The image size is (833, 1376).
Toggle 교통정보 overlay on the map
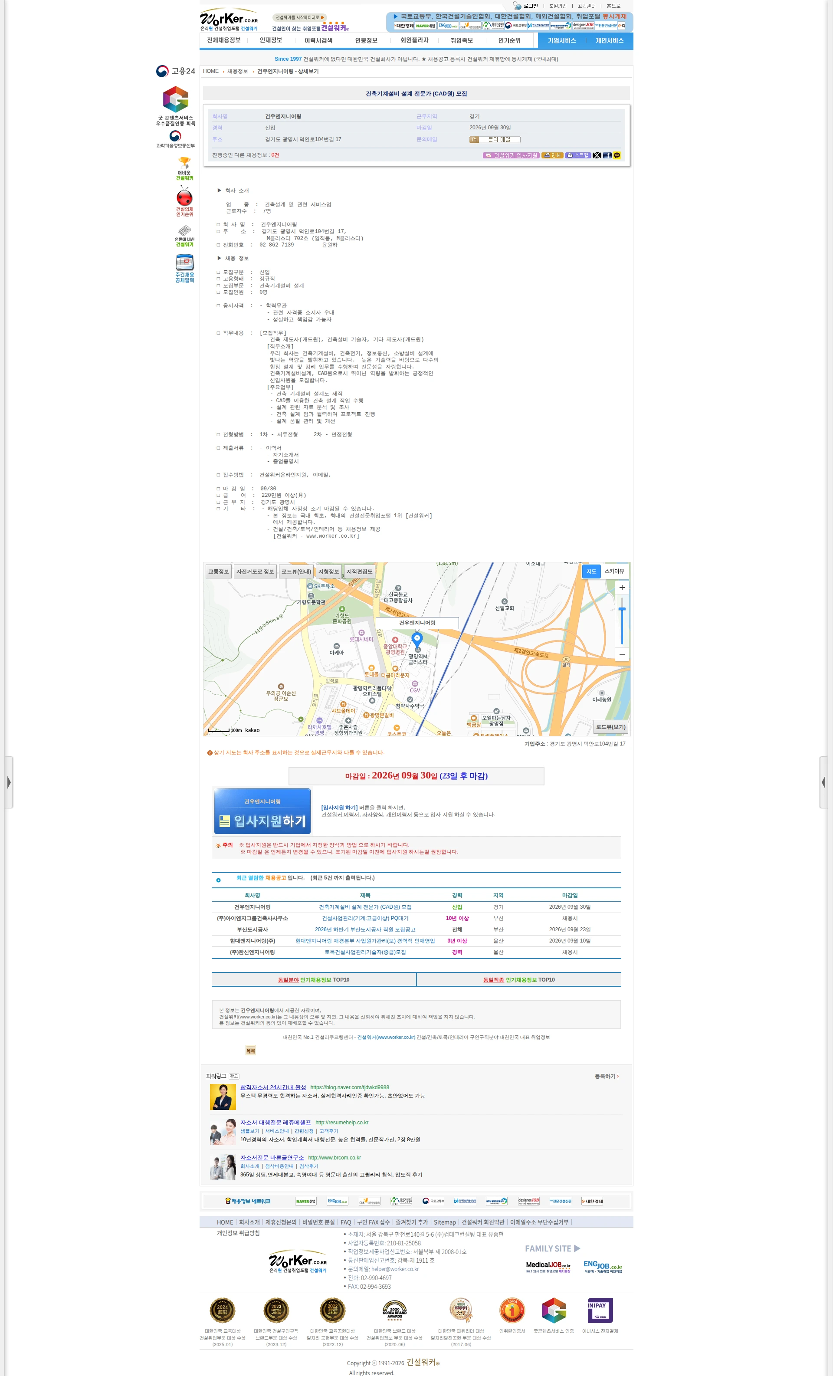click(218, 571)
